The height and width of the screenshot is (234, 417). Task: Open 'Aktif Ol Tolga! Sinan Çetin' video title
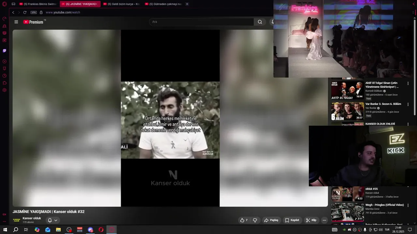tap(382, 85)
